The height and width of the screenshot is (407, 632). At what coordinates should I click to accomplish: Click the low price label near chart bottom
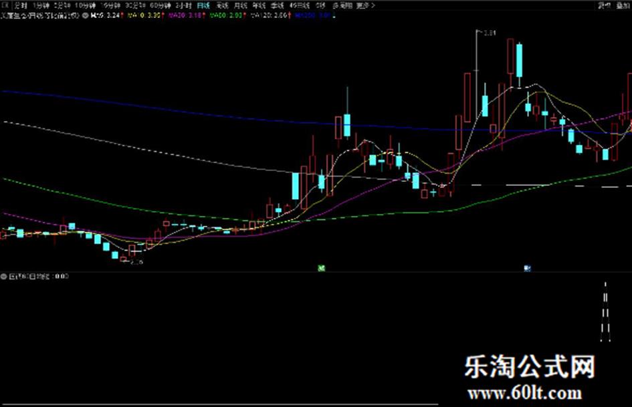(x=137, y=262)
